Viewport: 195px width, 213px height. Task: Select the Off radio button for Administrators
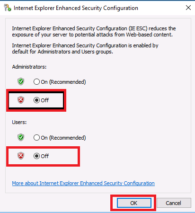tap(36, 100)
